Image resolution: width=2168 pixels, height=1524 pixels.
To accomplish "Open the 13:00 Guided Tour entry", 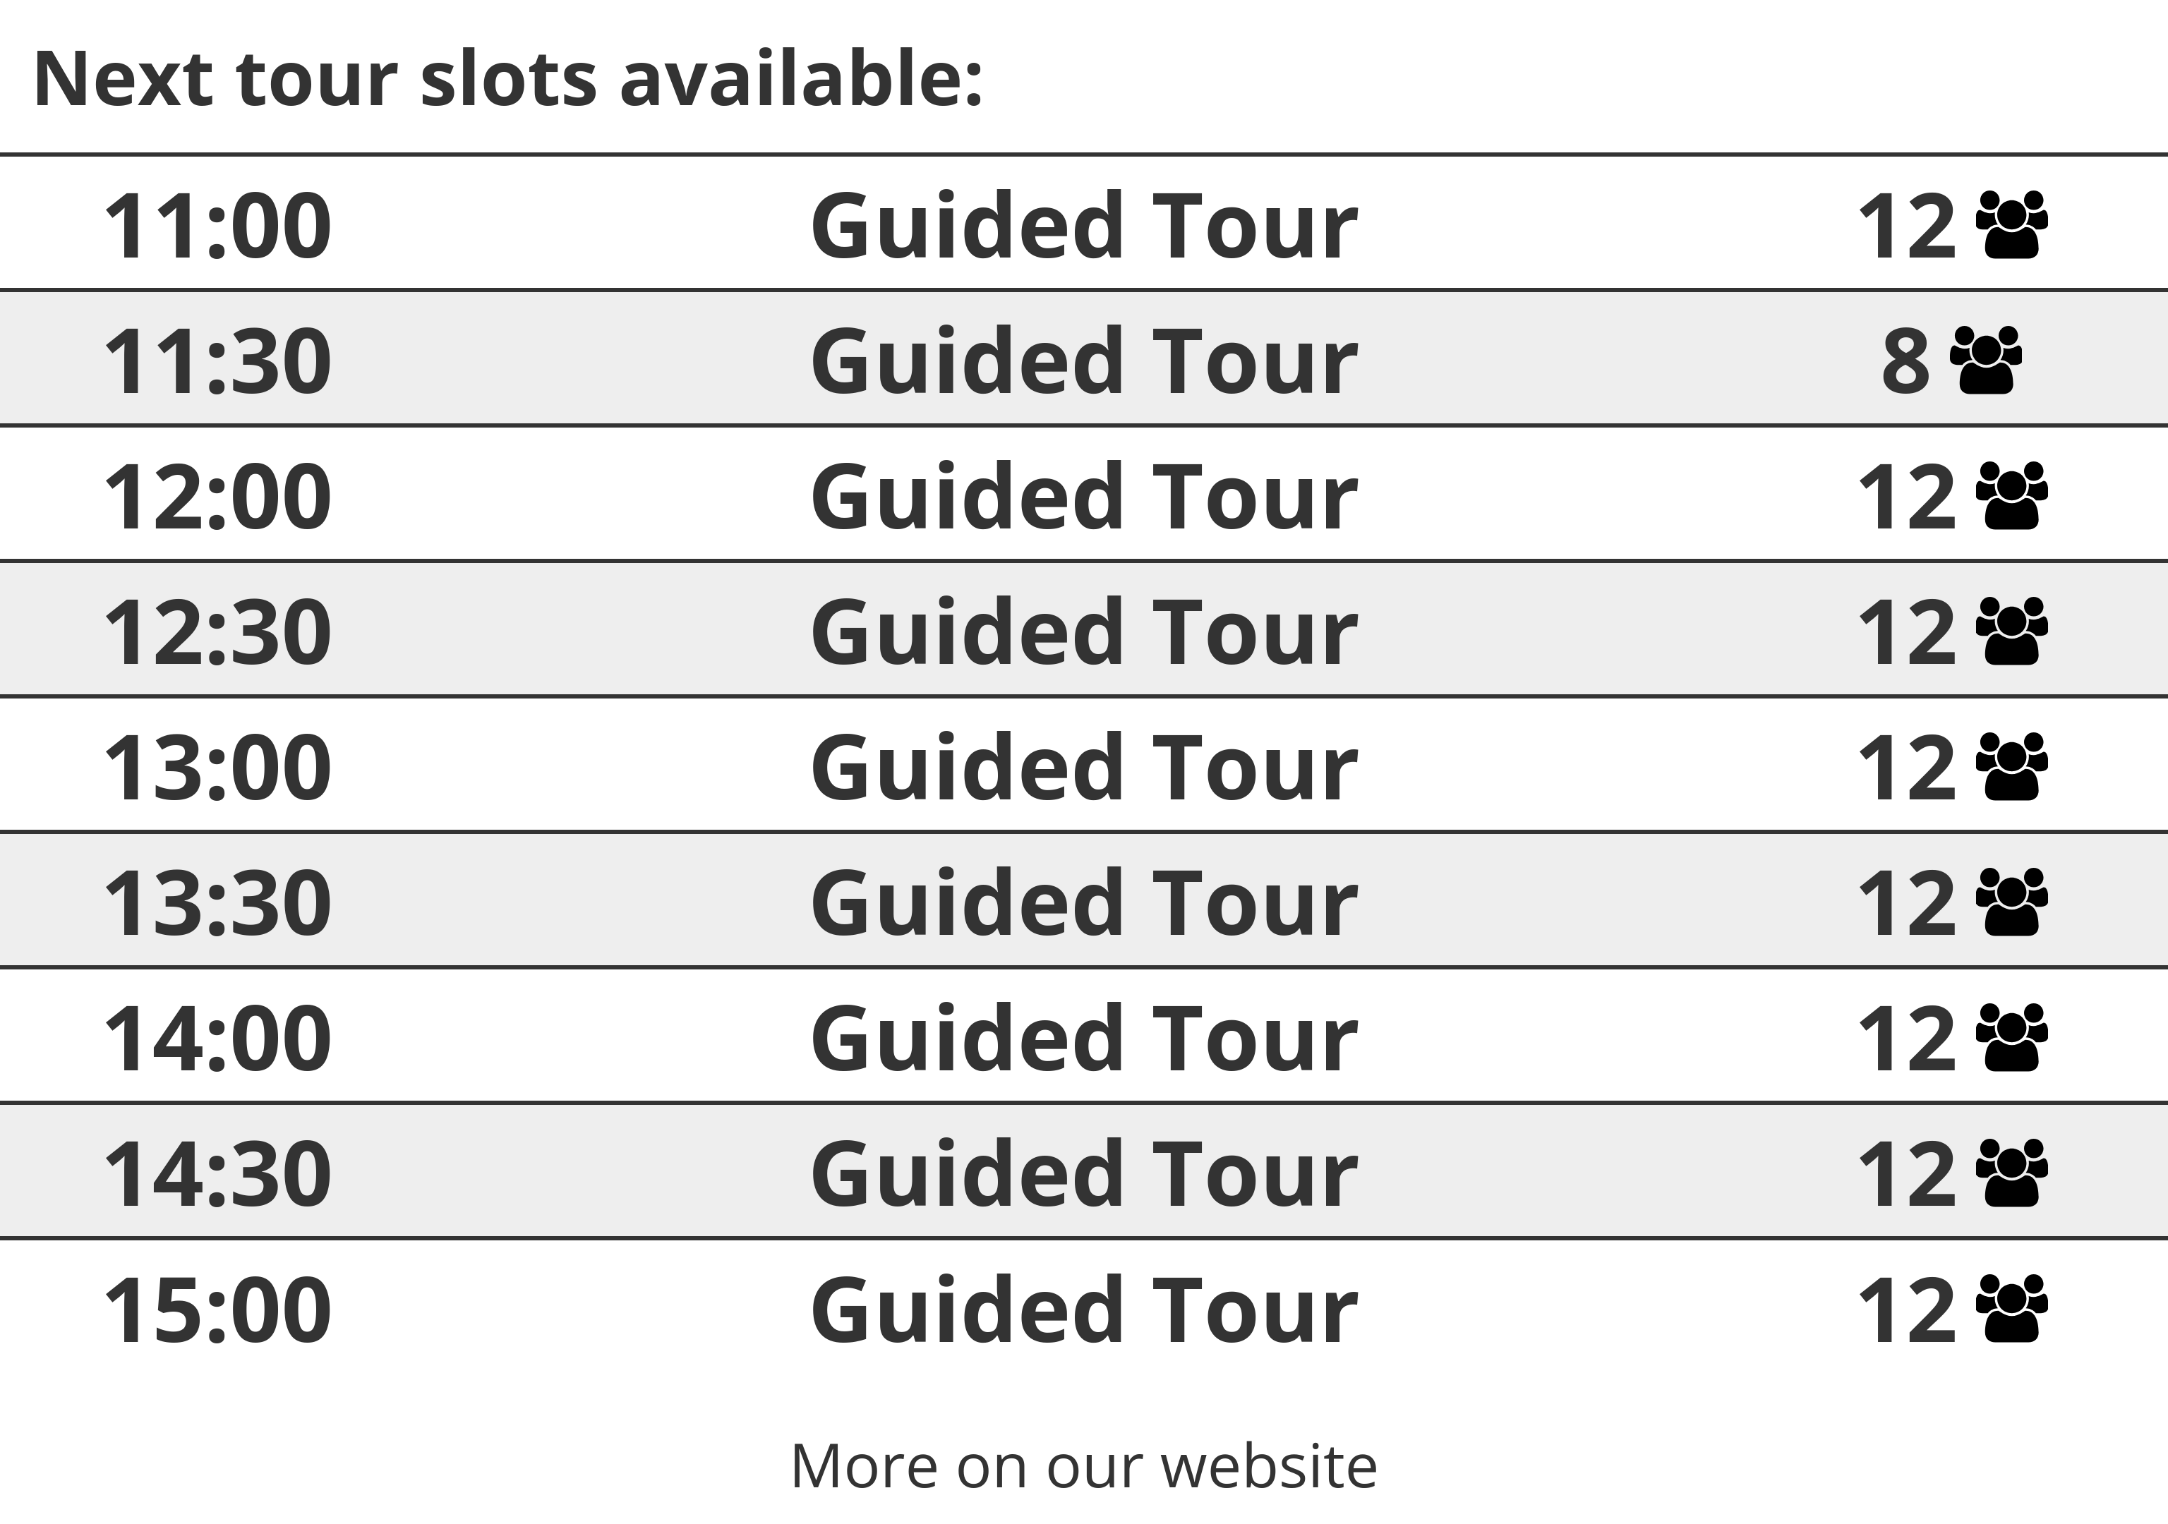I will (x=1084, y=768).
